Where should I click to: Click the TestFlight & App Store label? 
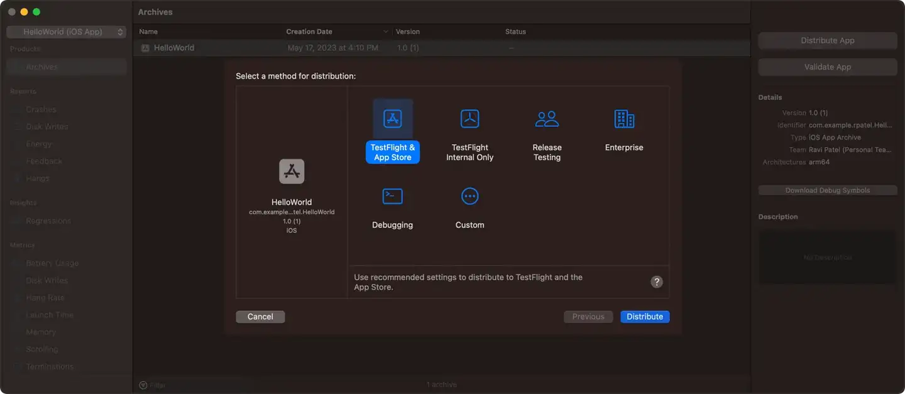pyautogui.click(x=393, y=152)
